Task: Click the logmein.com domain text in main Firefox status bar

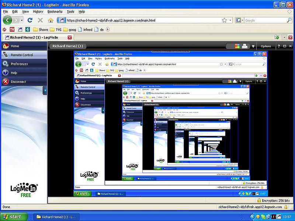Action: (x=250, y=207)
